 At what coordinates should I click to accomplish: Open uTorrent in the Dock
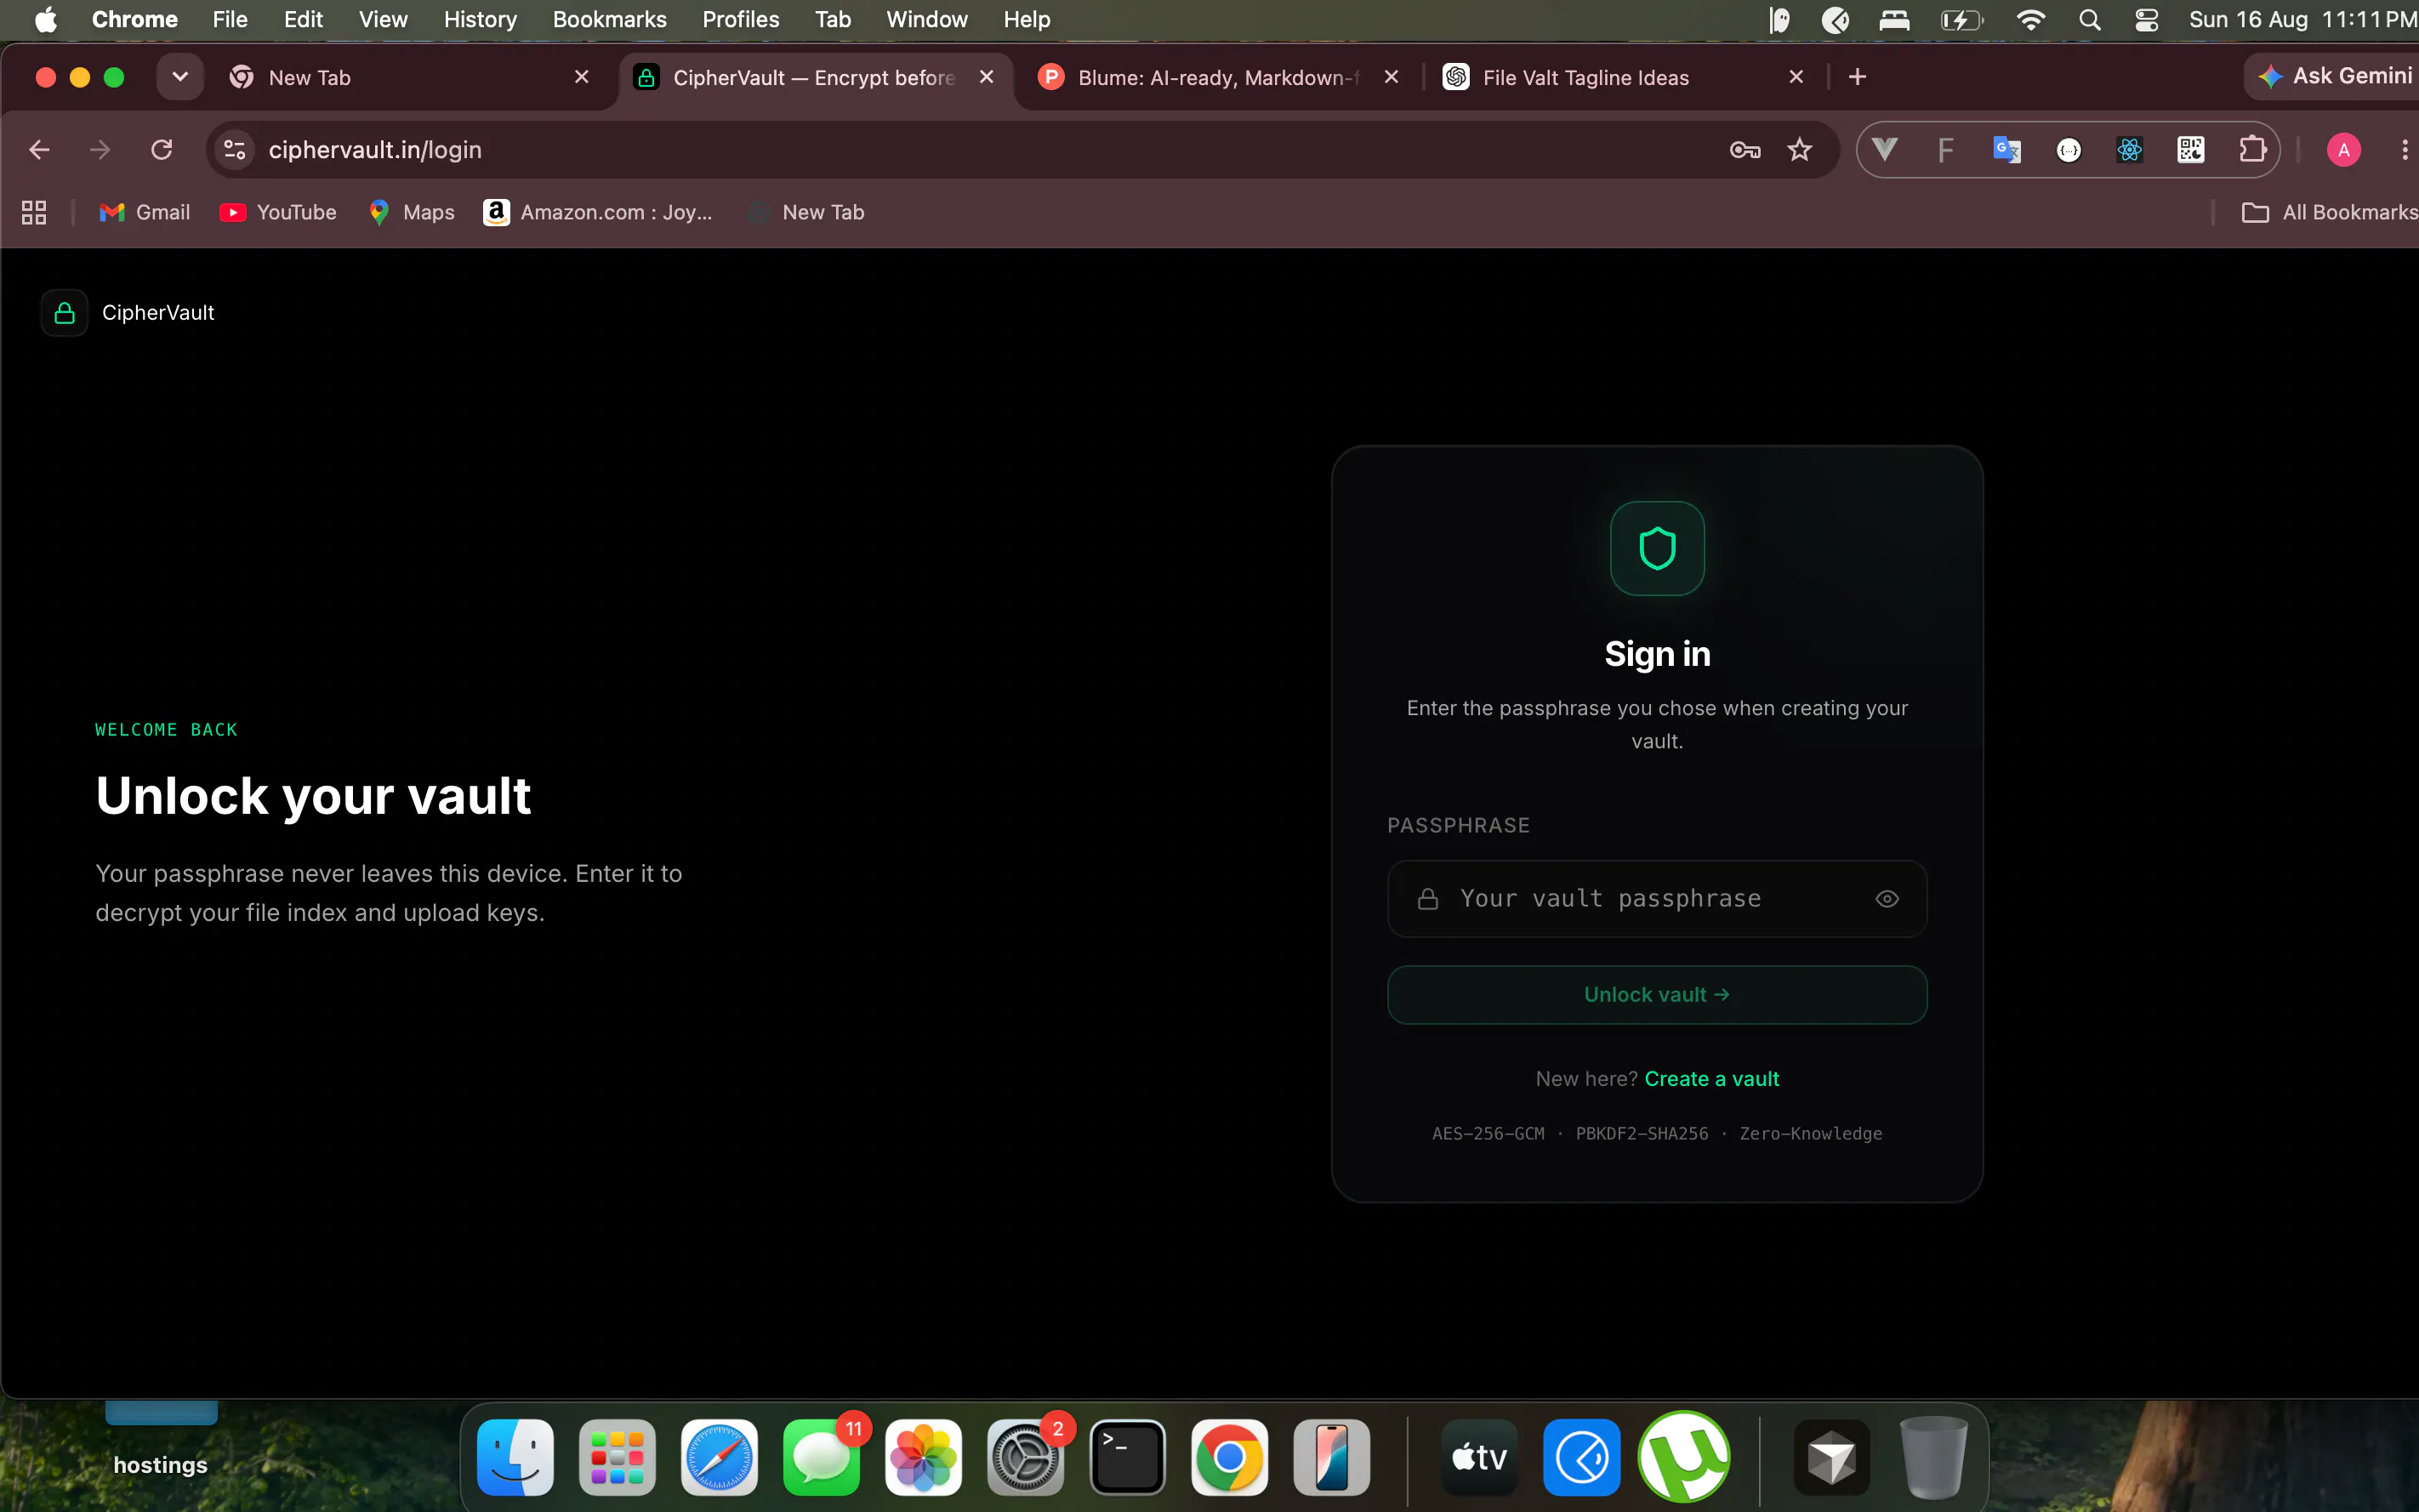pyautogui.click(x=1684, y=1457)
